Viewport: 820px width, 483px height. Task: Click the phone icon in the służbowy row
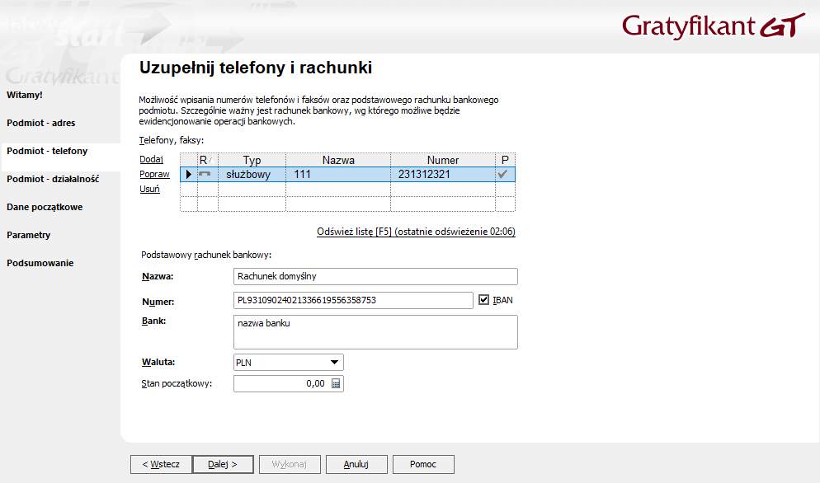click(205, 174)
